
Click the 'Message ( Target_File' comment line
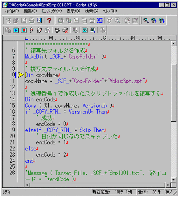pos(96,176)
